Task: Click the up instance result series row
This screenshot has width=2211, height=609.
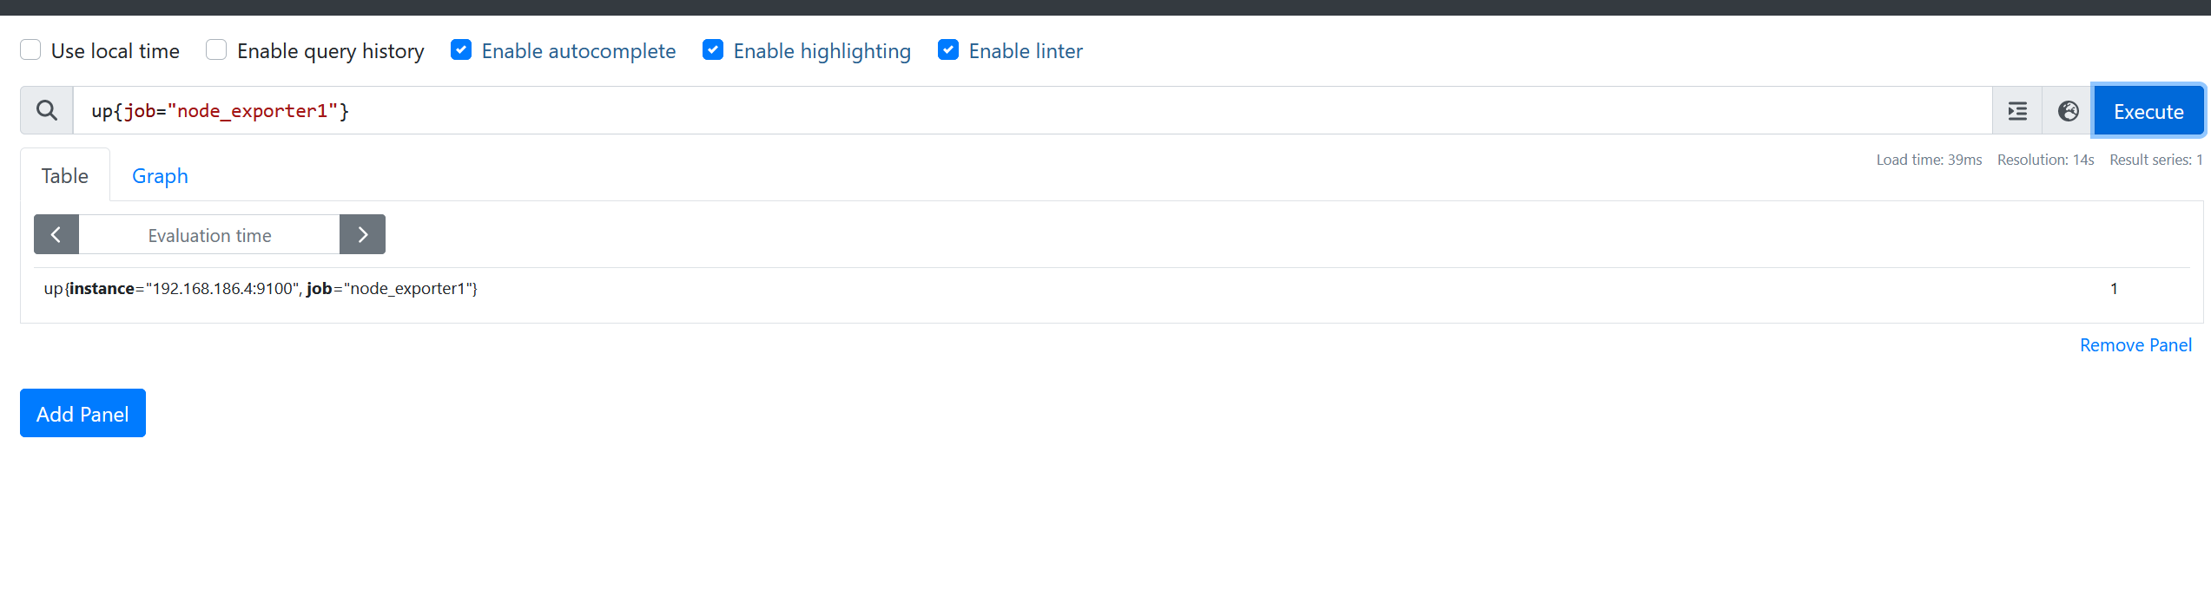Action: point(261,289)
